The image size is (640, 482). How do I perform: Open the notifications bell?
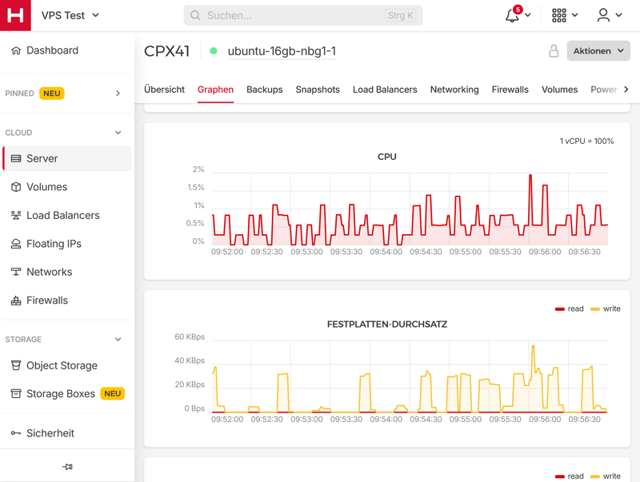[513, 15]
